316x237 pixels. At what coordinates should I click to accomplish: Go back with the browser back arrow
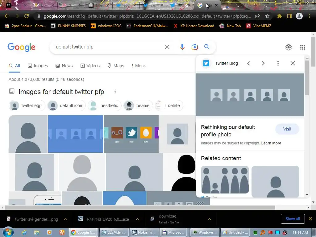[7, 16]
